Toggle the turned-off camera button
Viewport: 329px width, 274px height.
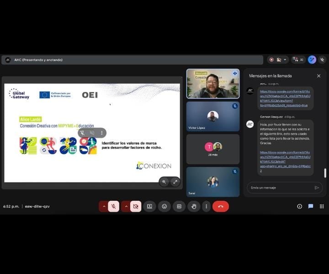click(x=136, y=207)
